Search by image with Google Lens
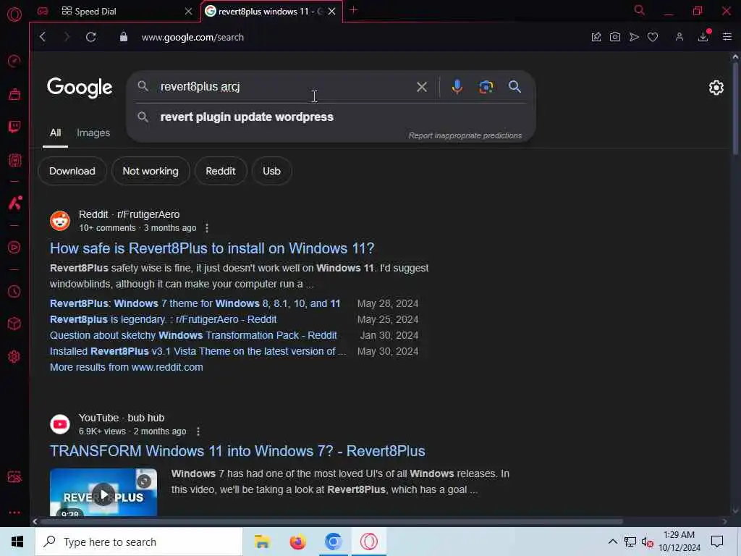Screen dimensions: 741x556 (x=486, y=87)
